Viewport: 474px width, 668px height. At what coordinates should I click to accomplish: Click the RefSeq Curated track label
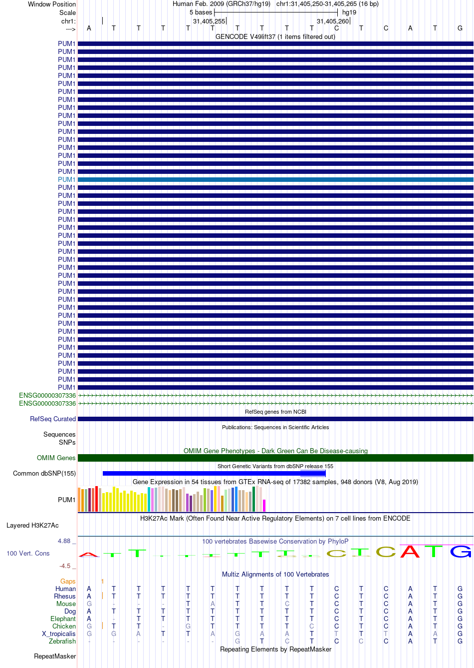pyautogui.click(x=53, y=419)
